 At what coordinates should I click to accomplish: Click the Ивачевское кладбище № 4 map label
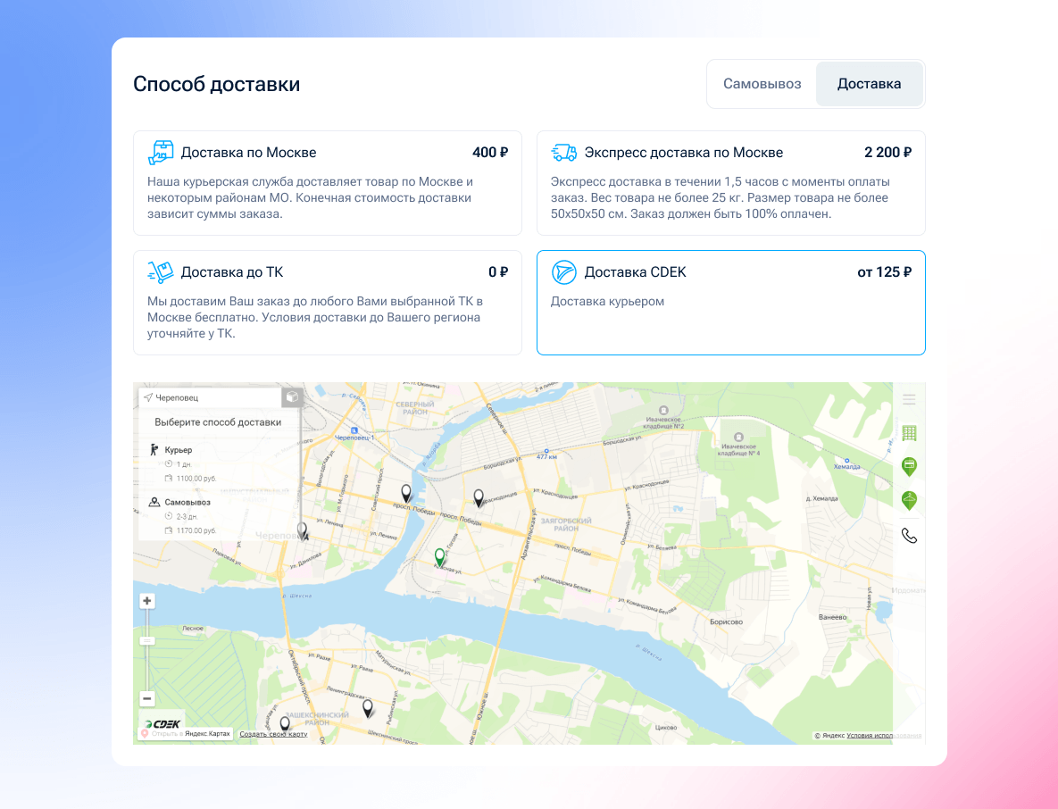pyautogui.click(x=739, y=449)
